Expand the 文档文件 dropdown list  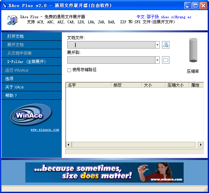coord(157,45)
